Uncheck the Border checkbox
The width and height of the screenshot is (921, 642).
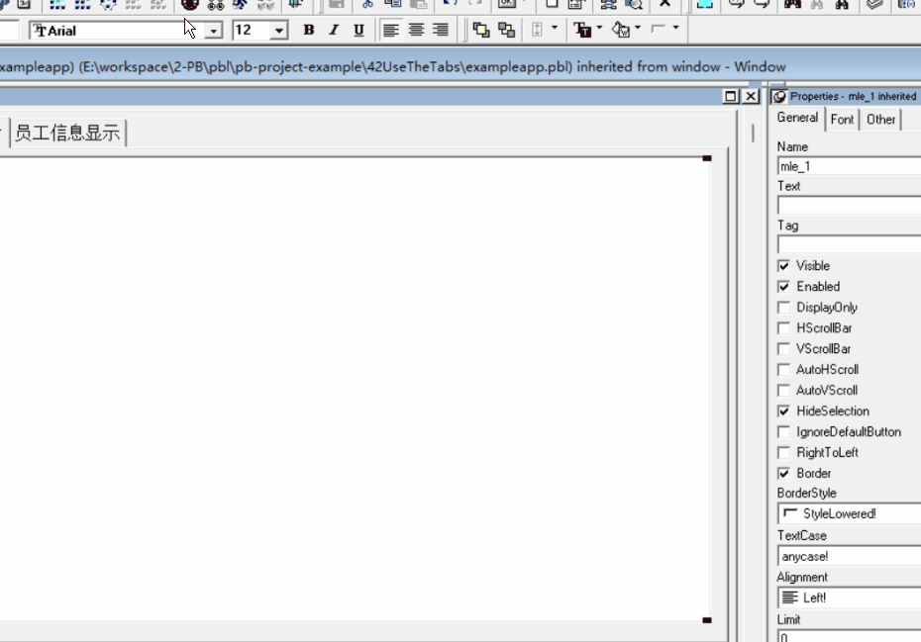pos(783,473)
